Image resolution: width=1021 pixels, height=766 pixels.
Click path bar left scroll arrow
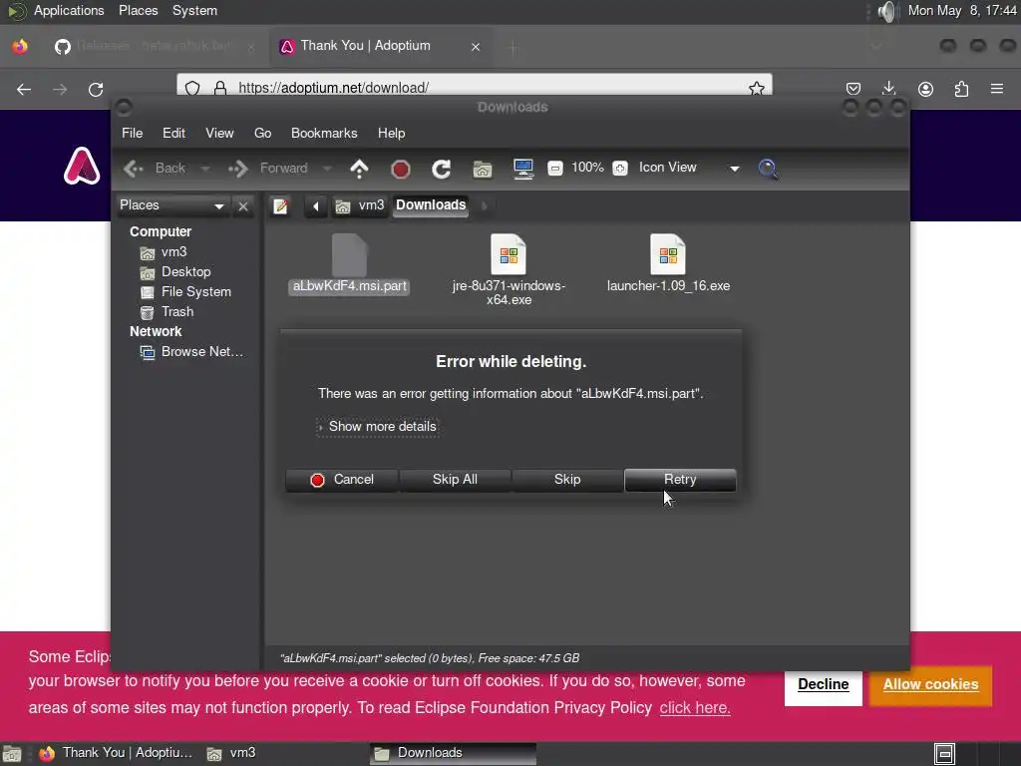coord(316,206)
